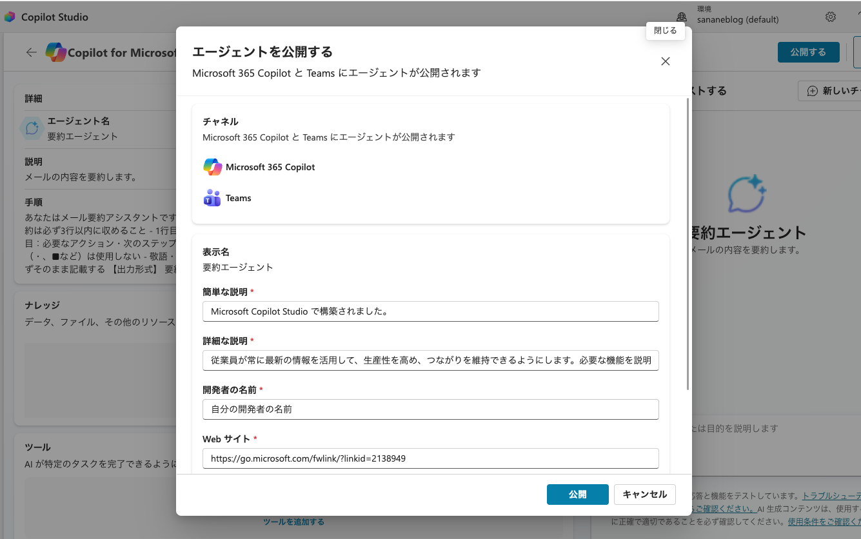Image resolution: width=861 pixels, height=539 pixels.
Task: Click the ツールを追加する link
Action: pos(293,522)
